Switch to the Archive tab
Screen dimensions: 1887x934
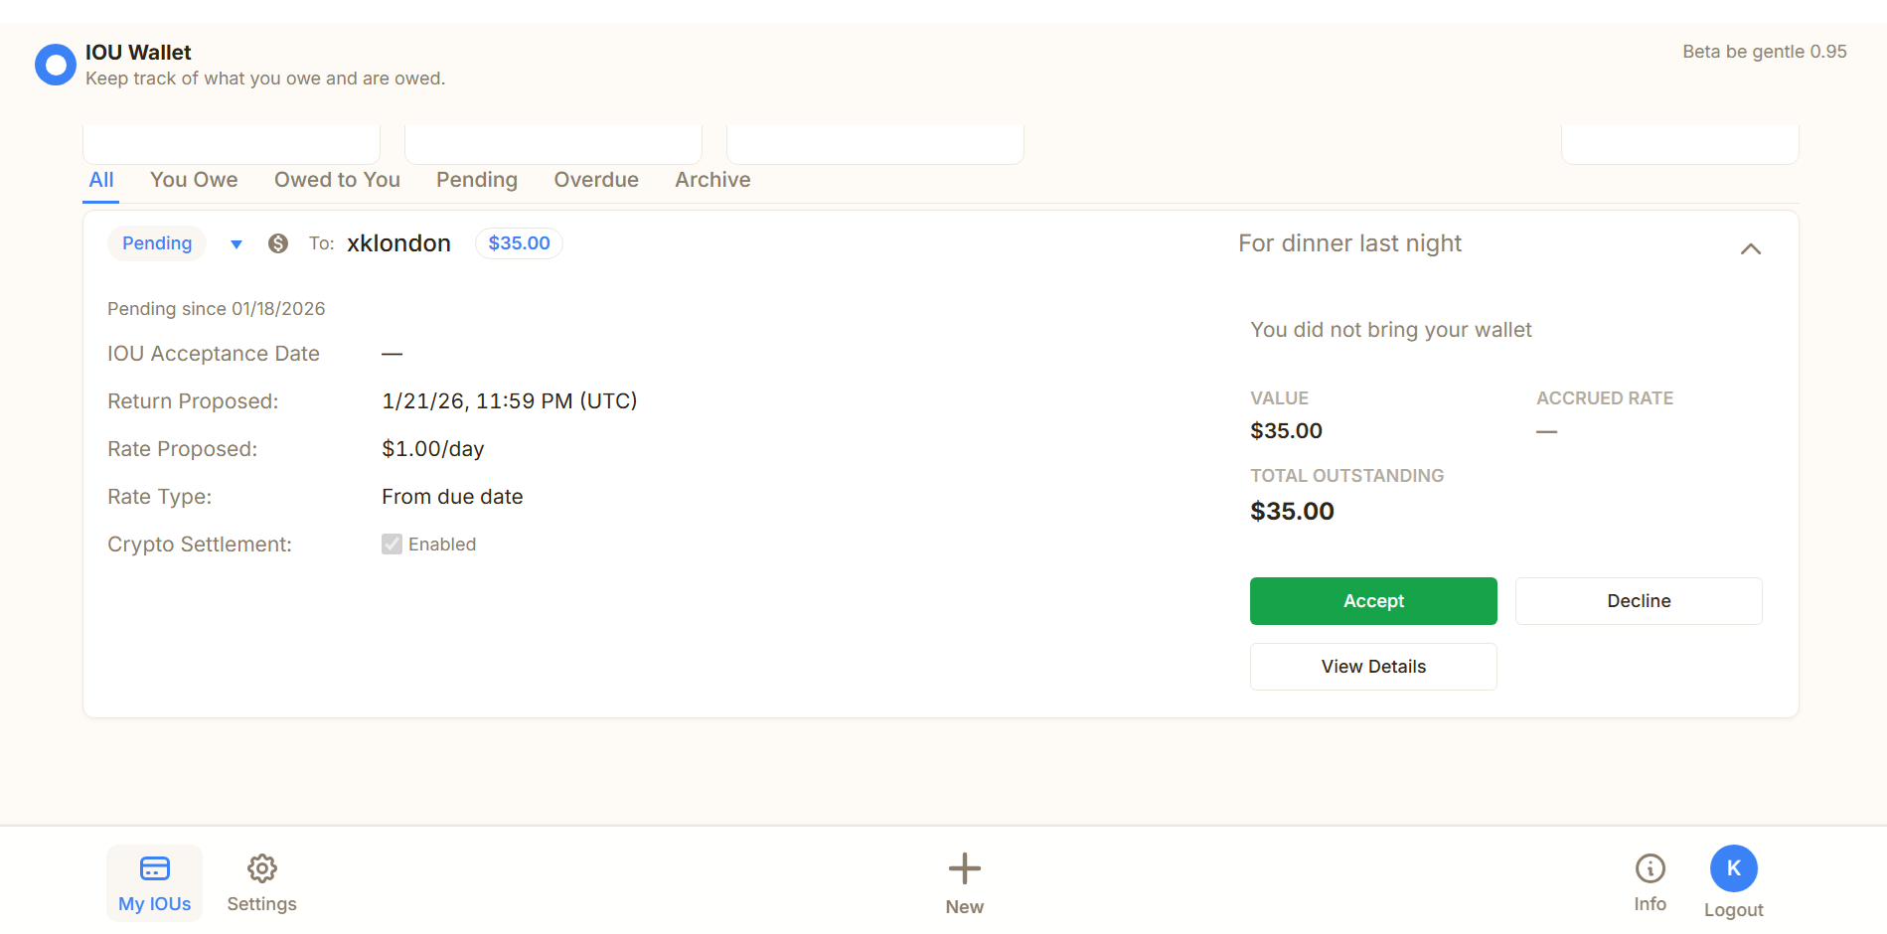click(x=711, y=180)
